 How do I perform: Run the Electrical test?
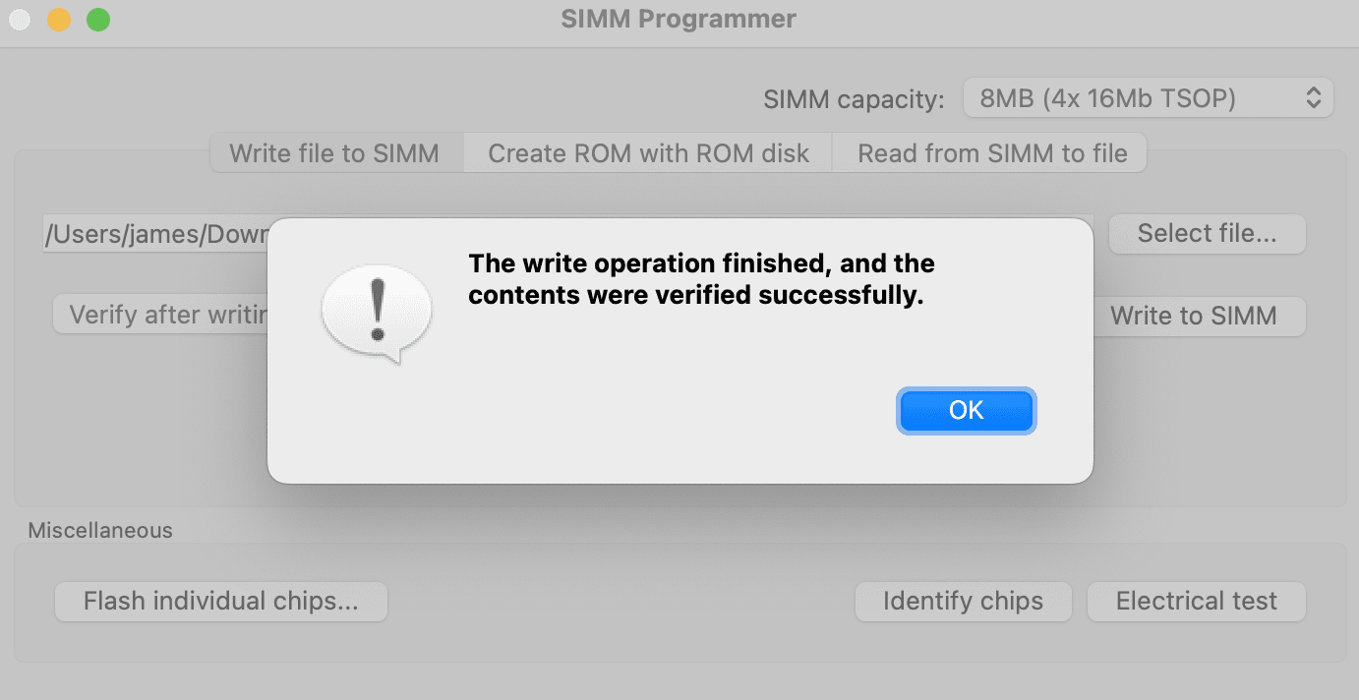click(x=1196, y=602)
